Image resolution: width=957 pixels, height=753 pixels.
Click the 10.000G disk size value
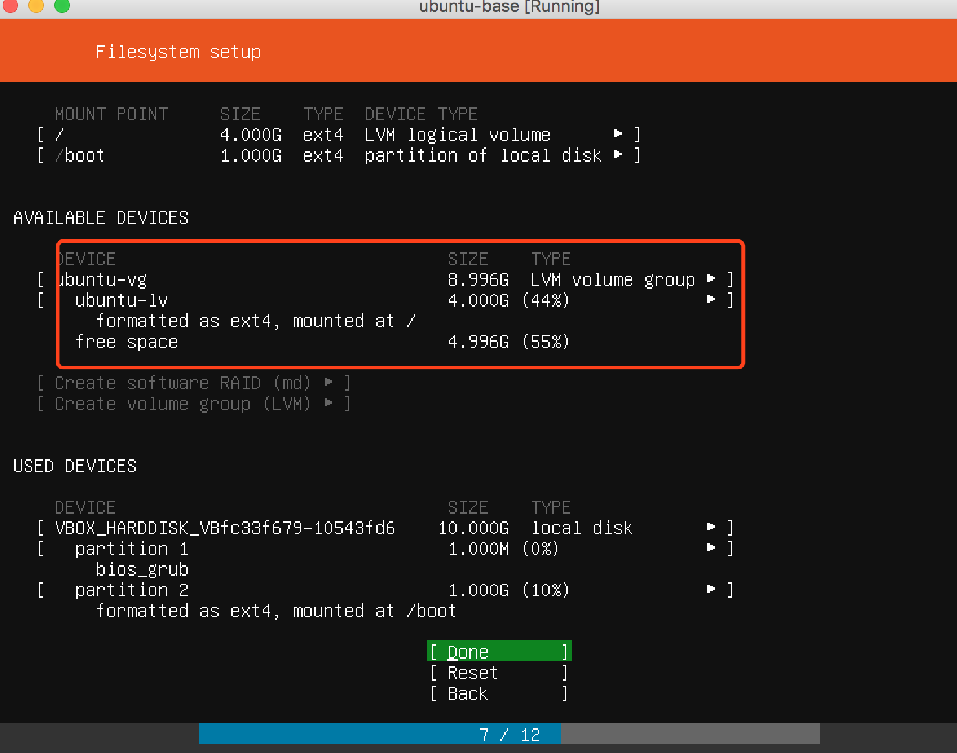[x=473, y=528]
